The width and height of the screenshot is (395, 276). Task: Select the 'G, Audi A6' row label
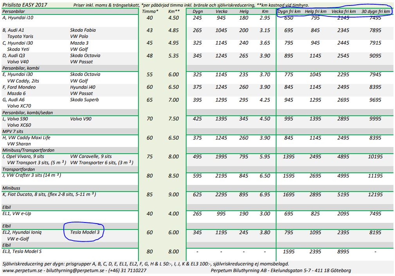(13, 100)
